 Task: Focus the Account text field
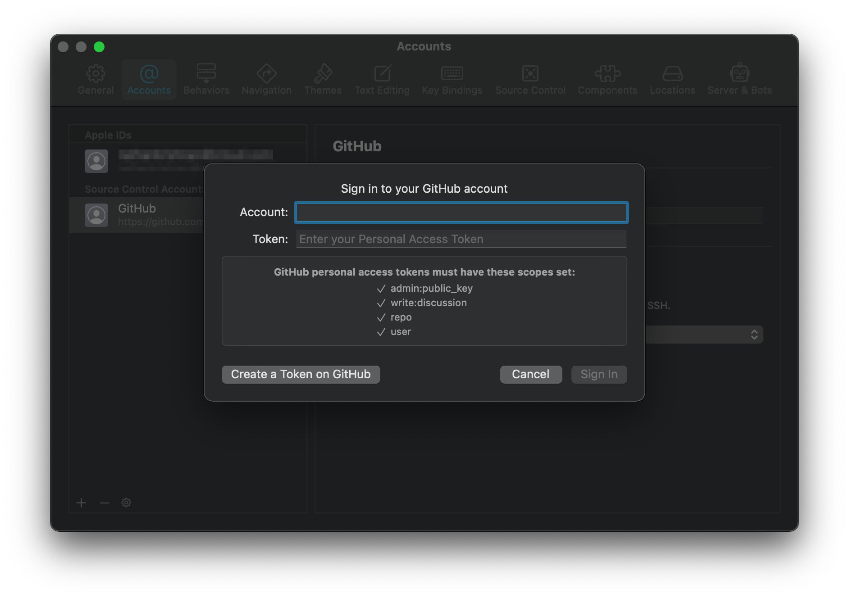(x=461, y=213)
